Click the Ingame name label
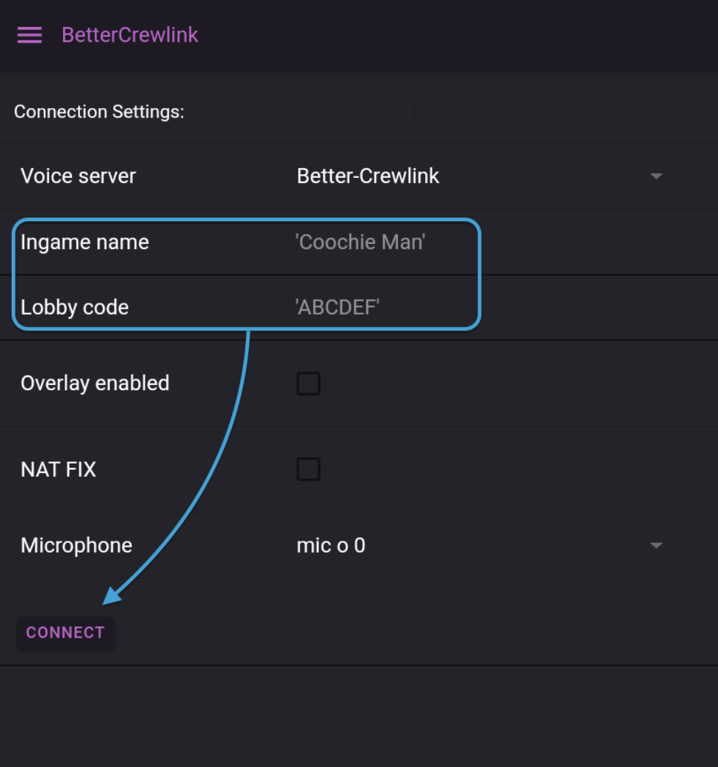 point(84,242)
